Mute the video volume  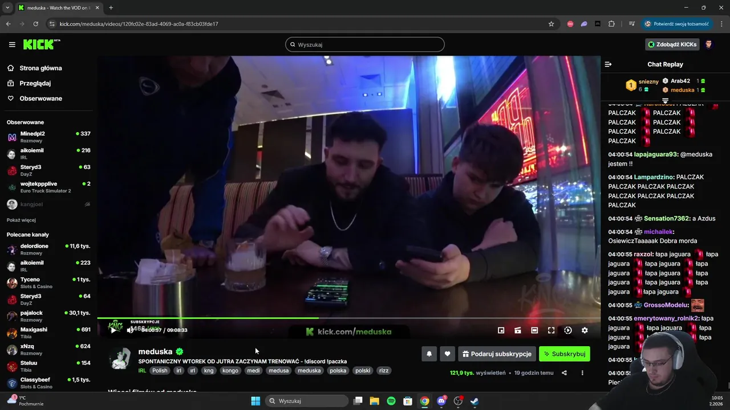pos(131,330)
